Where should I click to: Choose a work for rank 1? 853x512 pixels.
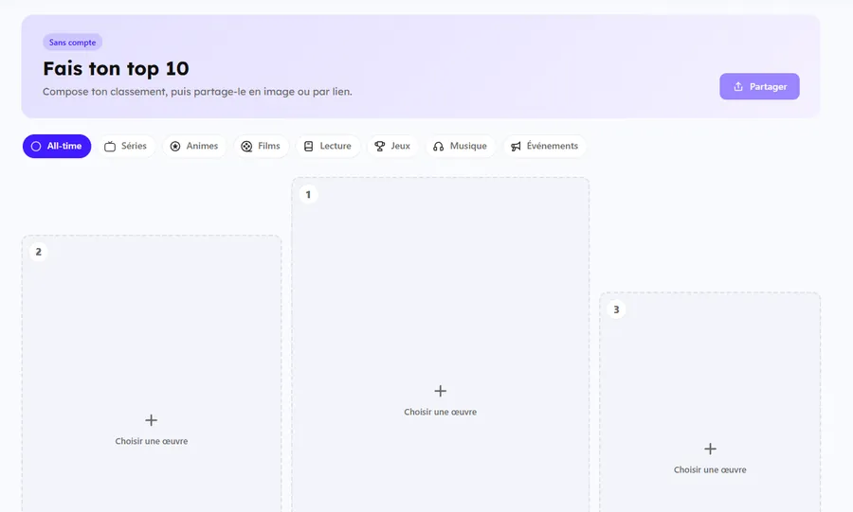[440, 412]
